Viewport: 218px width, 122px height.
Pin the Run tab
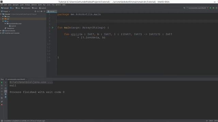[2, 102]
